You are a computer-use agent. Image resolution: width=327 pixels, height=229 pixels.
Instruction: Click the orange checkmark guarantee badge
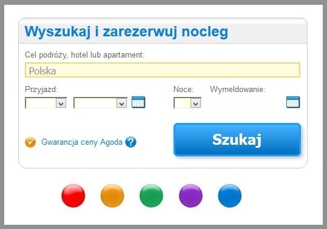[30, 142]
